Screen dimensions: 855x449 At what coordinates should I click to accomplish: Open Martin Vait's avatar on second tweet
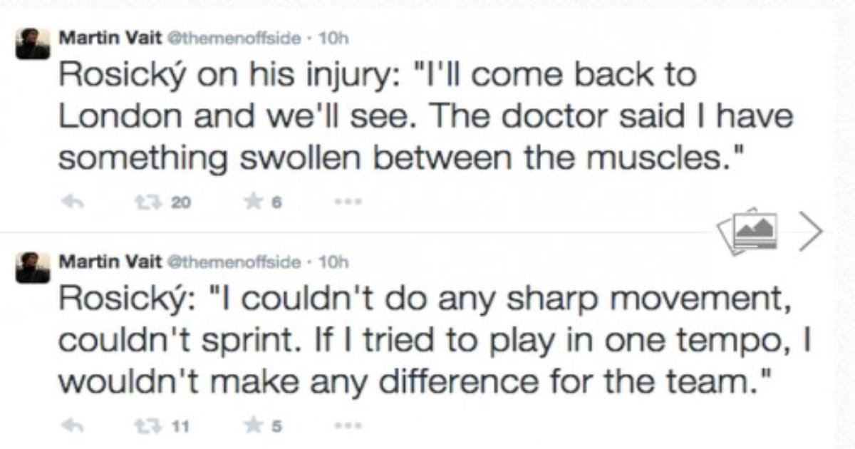33,267
